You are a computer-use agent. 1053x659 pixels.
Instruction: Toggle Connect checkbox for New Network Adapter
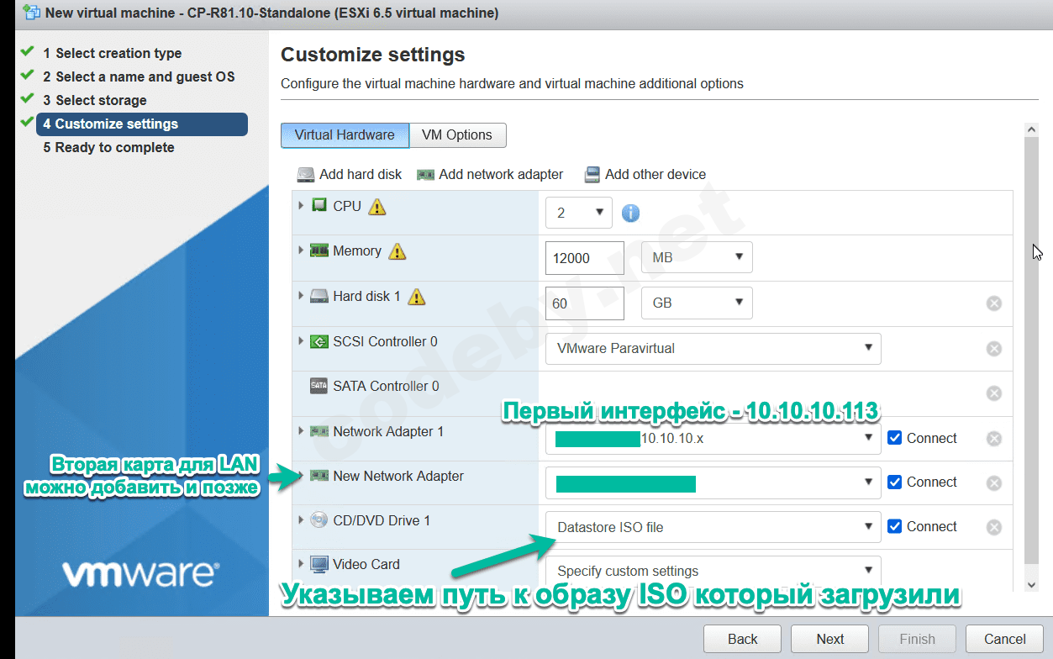895,482
